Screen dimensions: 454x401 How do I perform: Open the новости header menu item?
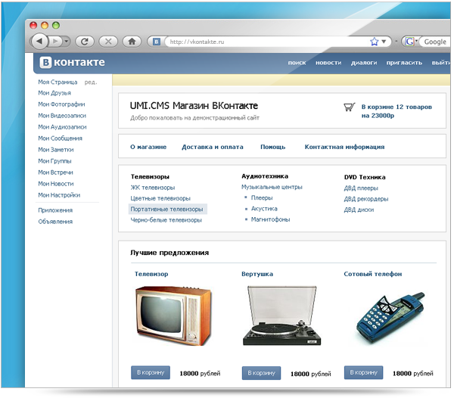328,63
